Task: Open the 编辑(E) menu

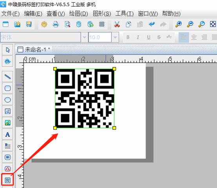Action: point(33,14)
